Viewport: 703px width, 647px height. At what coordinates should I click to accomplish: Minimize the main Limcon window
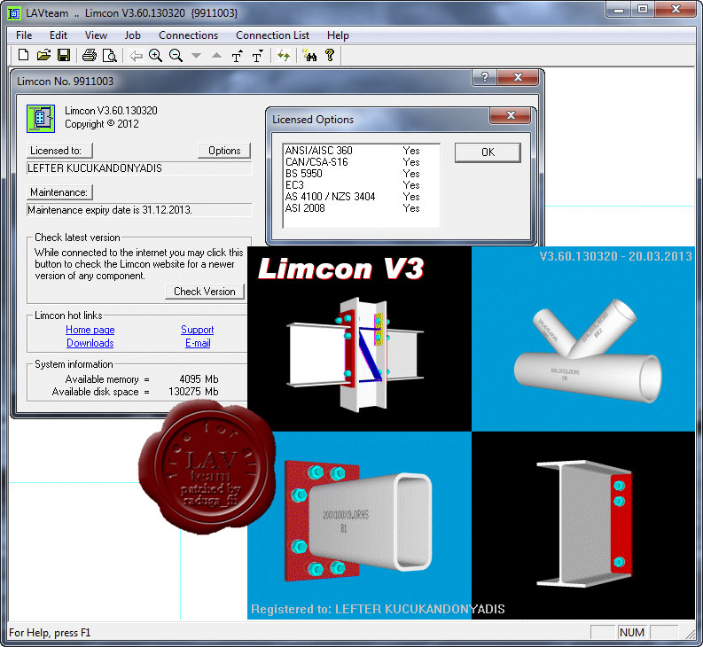tap(619, 9)
